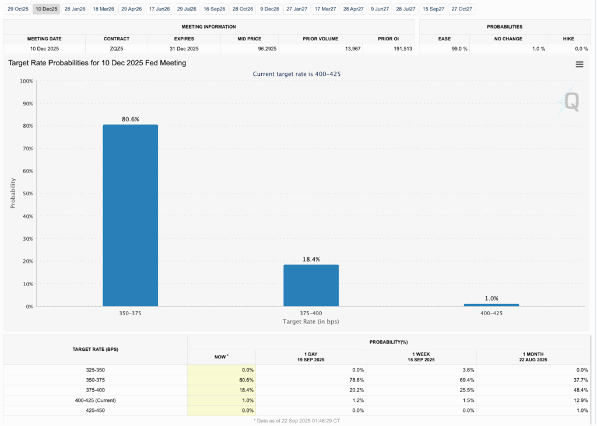View the 9 Dec26 meeting tab

[270, 9]
